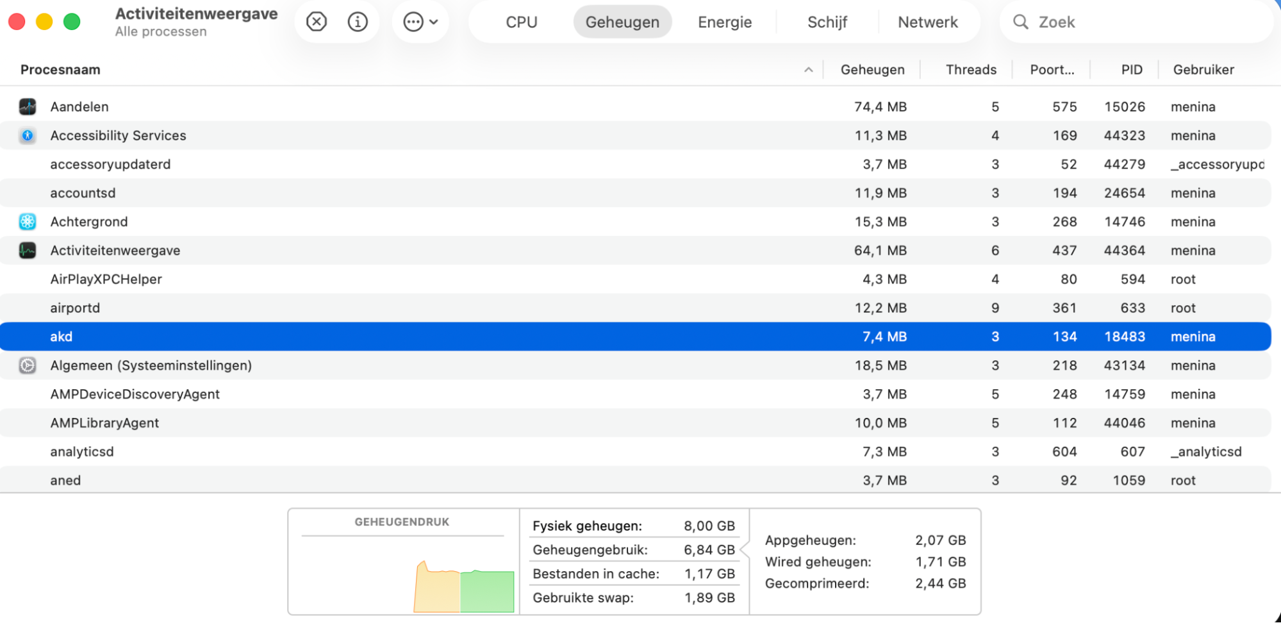Screen dimensions: 1281x623
Task: Click the magnifying glass in the search field
Action: [x=1020, y=21]
